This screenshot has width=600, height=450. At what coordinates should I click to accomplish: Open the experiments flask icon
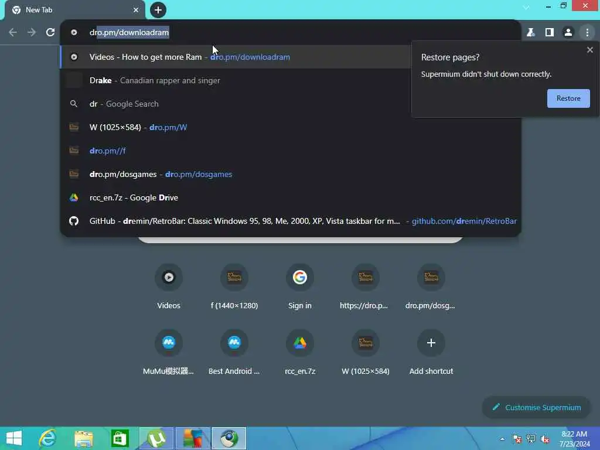click(530, 33)
